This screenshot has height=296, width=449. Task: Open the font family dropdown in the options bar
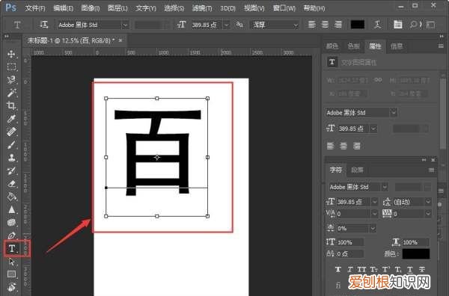pyautogui.click(x=125, y=25)
